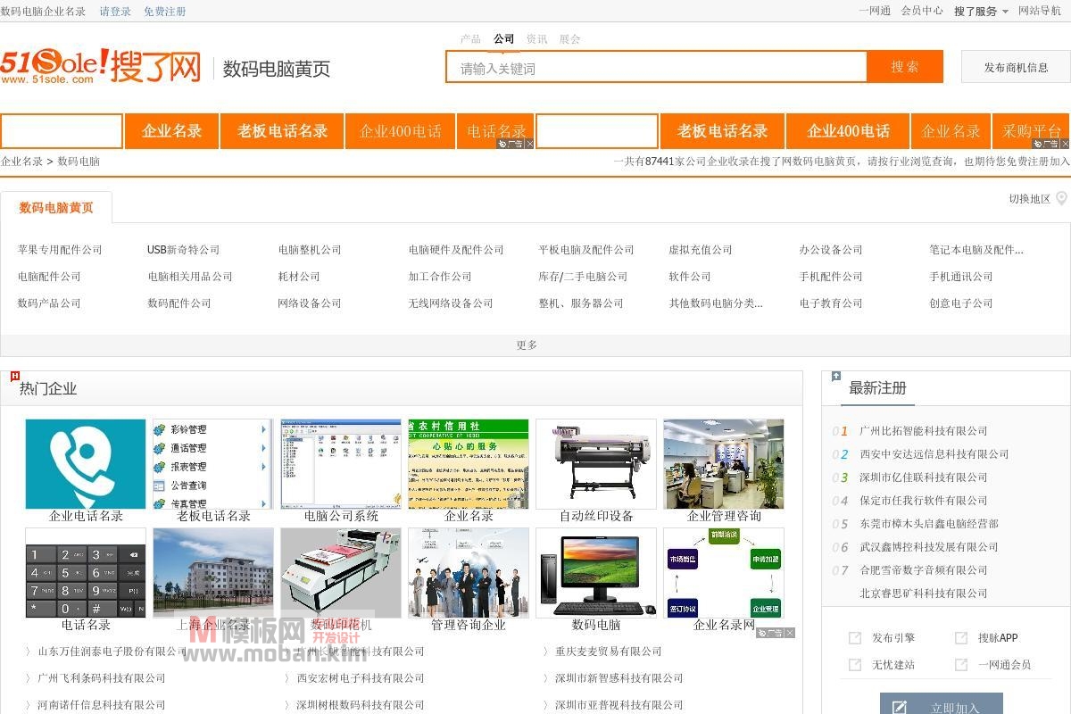
Task: Open the 数码电脑 desktop PC thumbnail
Action: (x=596, y=573)
